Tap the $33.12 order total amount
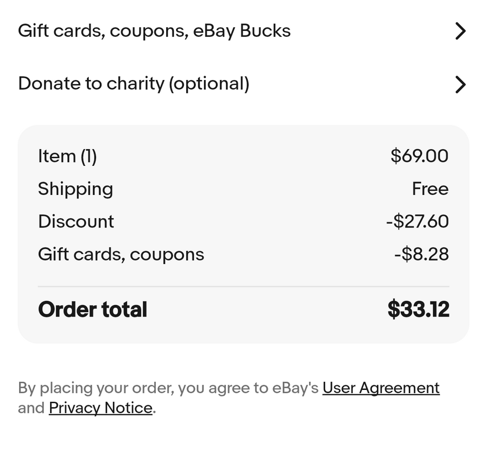489x449 pixels. coord(418,309)
